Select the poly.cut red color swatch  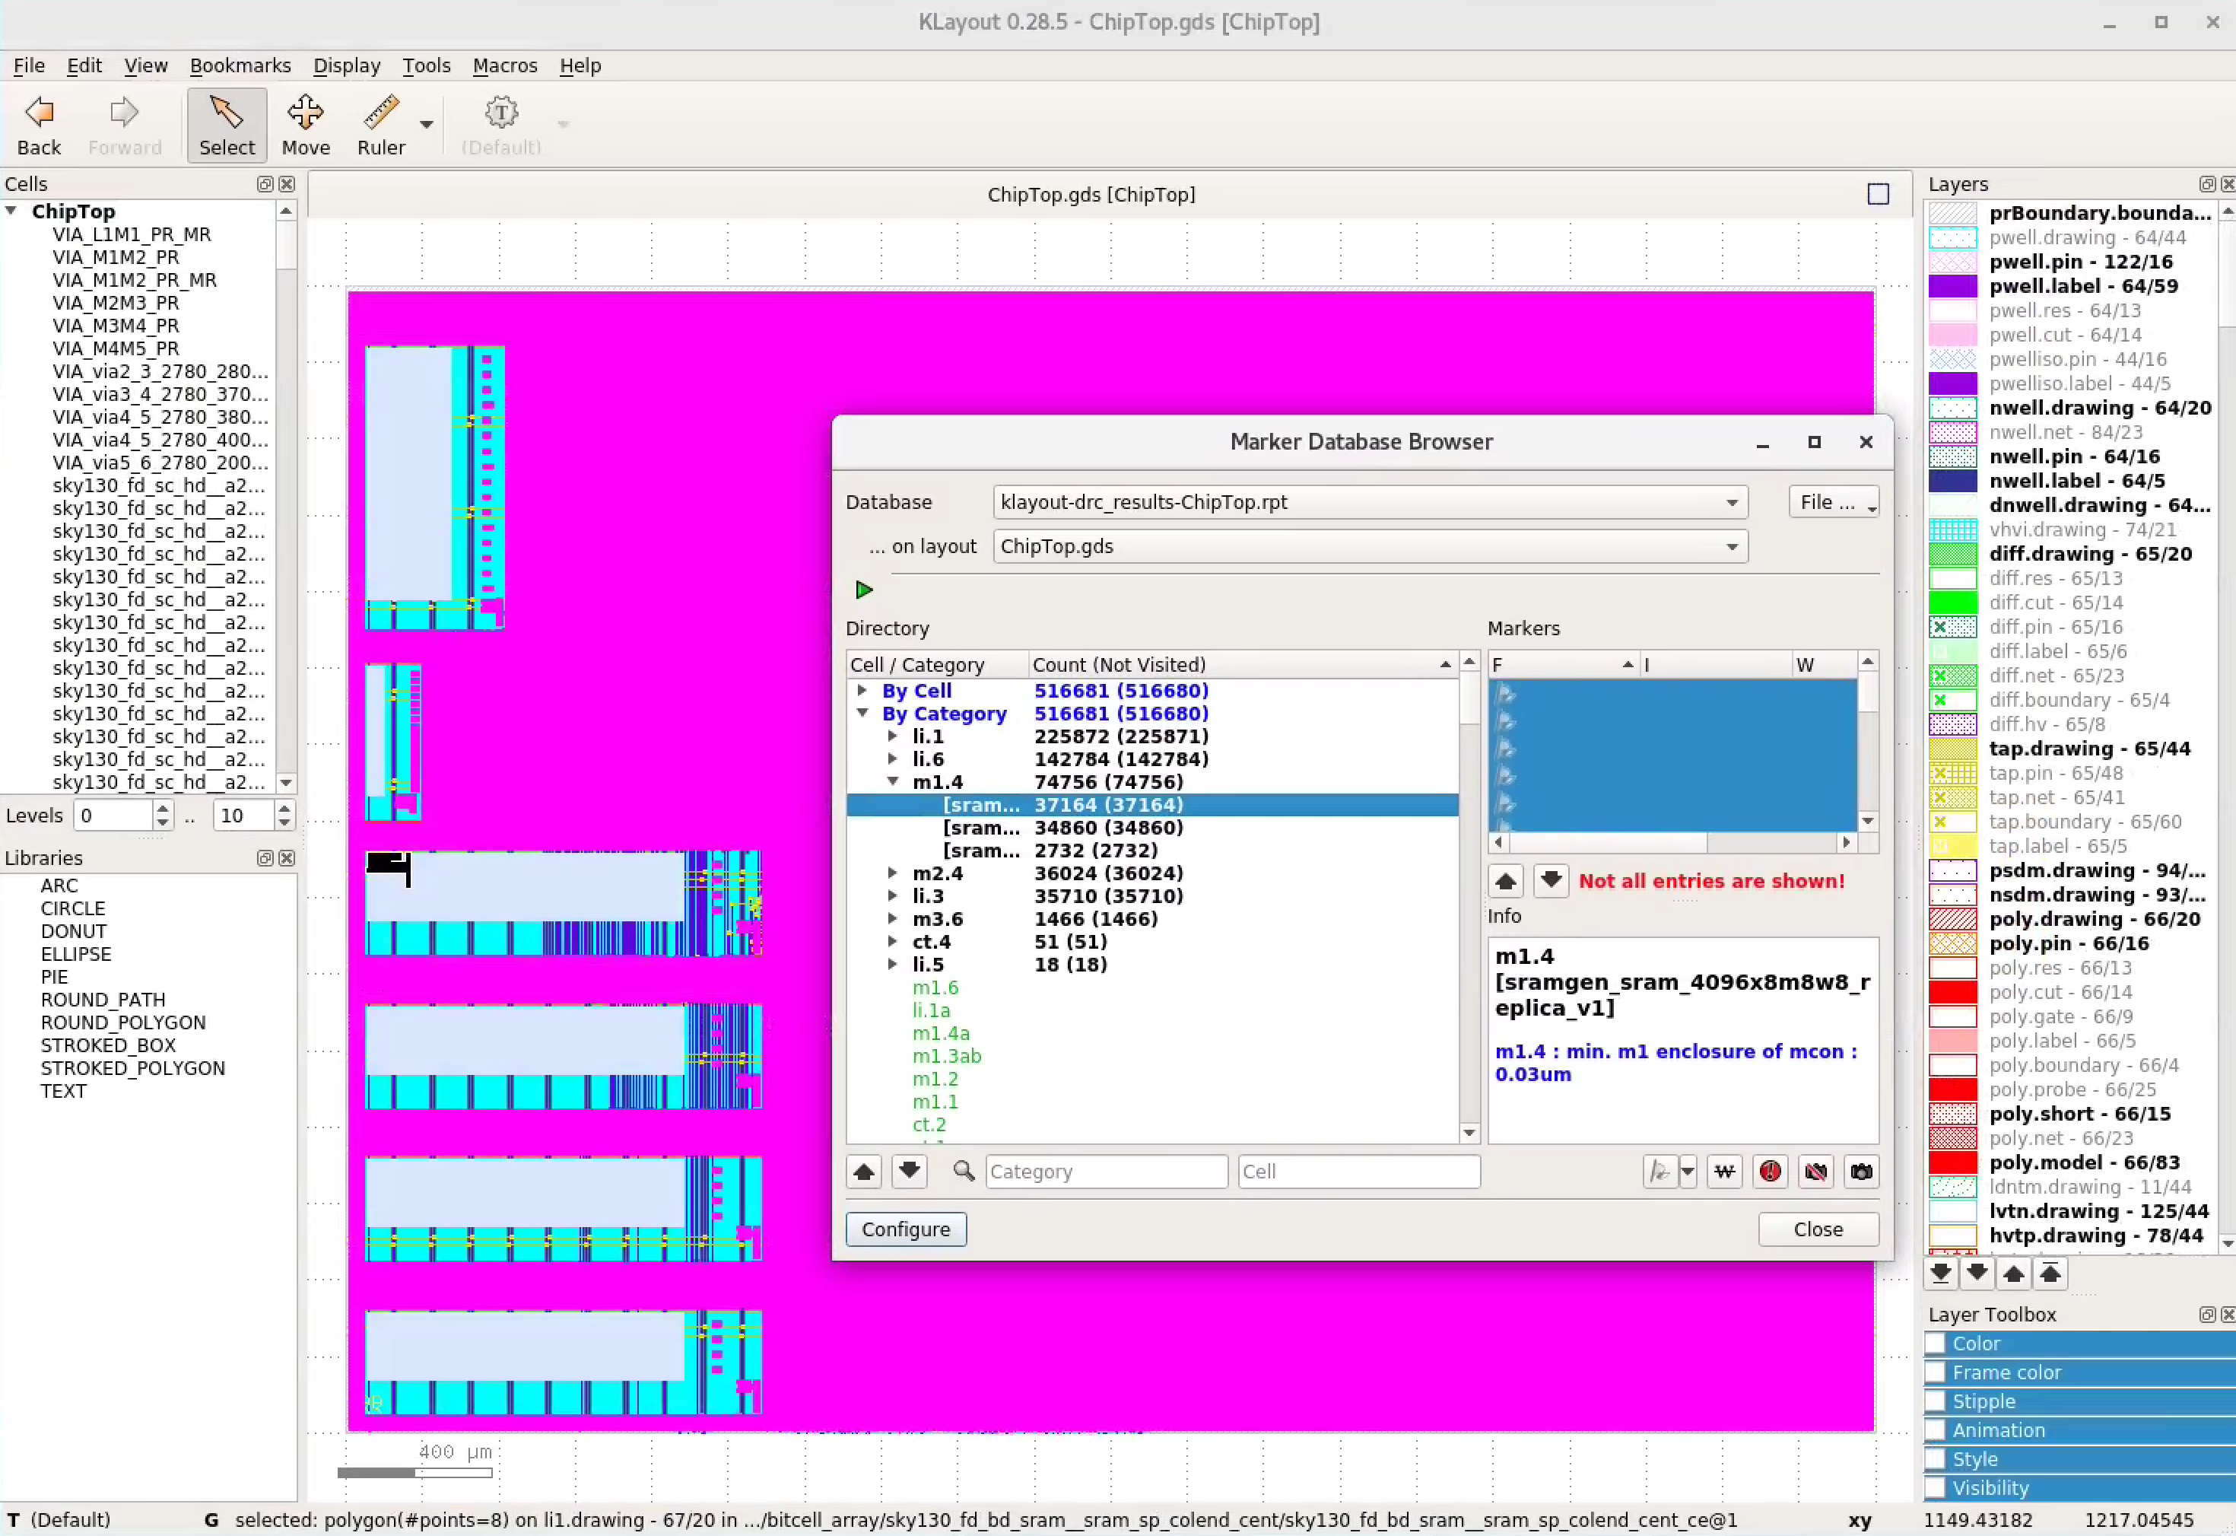coord(1953,992)
